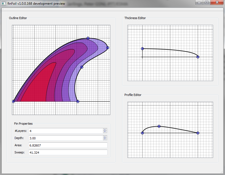The height and width of the screenshot is (175, 225).
Task: Select Profile Editor's trailing edge point
Action: pyautogui.click(x=198, y=133)
